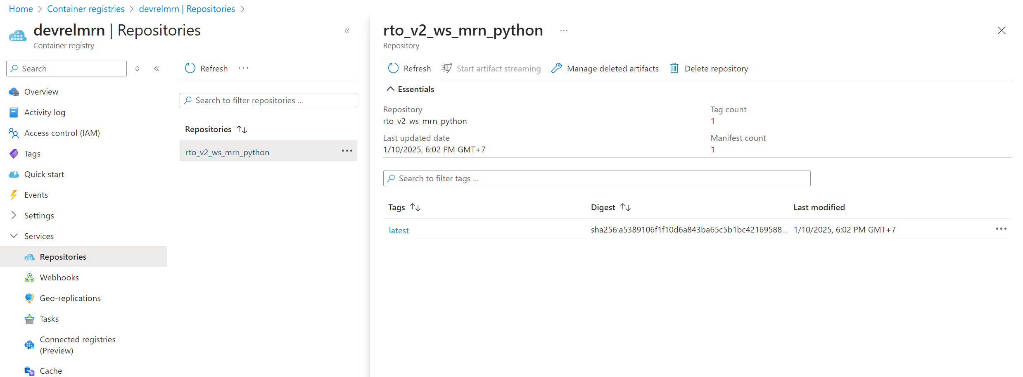Open the latest tag link
1023x377 pixels.
(x=399, y=230)
